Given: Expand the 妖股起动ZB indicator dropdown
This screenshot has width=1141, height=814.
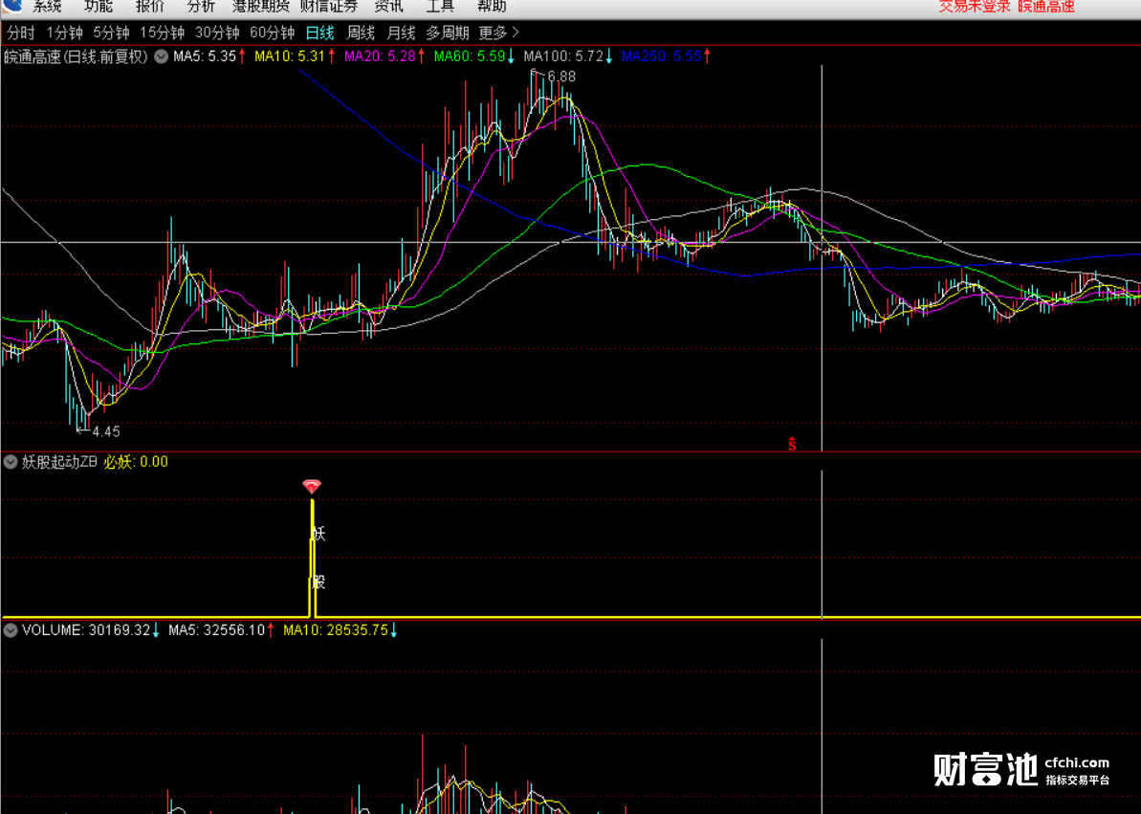Looking at the screenshot, I should tap(11, 462).
